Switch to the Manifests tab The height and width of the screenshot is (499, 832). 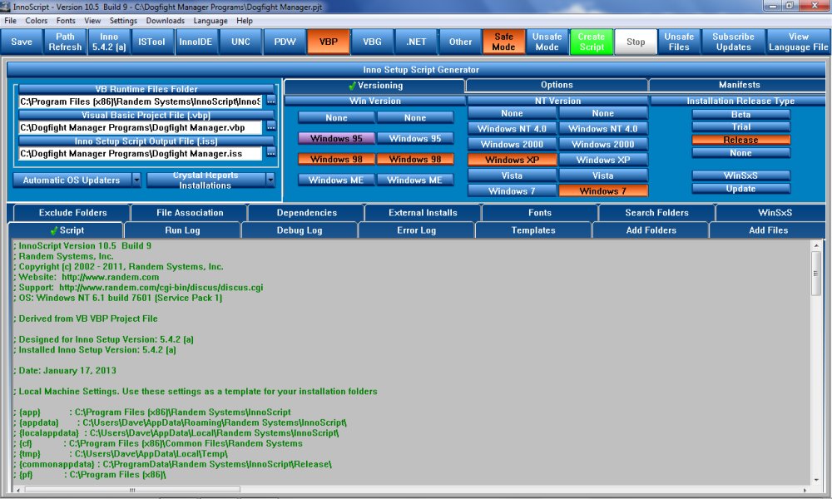tap(739, 85)
